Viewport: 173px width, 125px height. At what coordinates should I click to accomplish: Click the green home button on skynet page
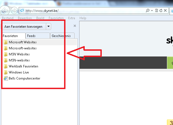click(x=170, y=63)
